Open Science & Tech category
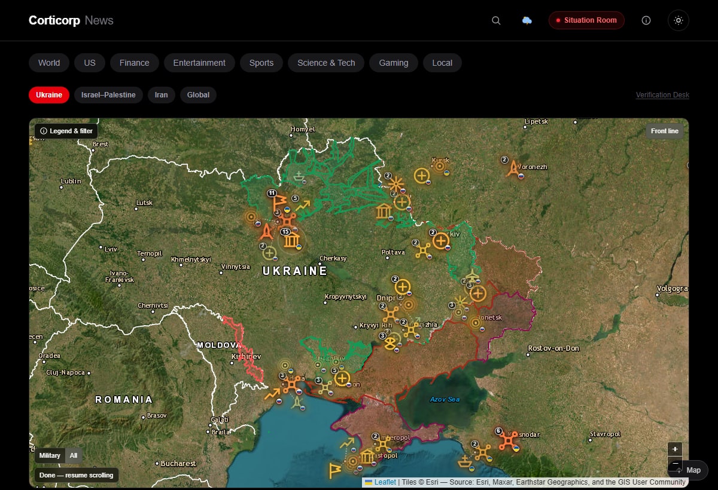 coord(326,63)
